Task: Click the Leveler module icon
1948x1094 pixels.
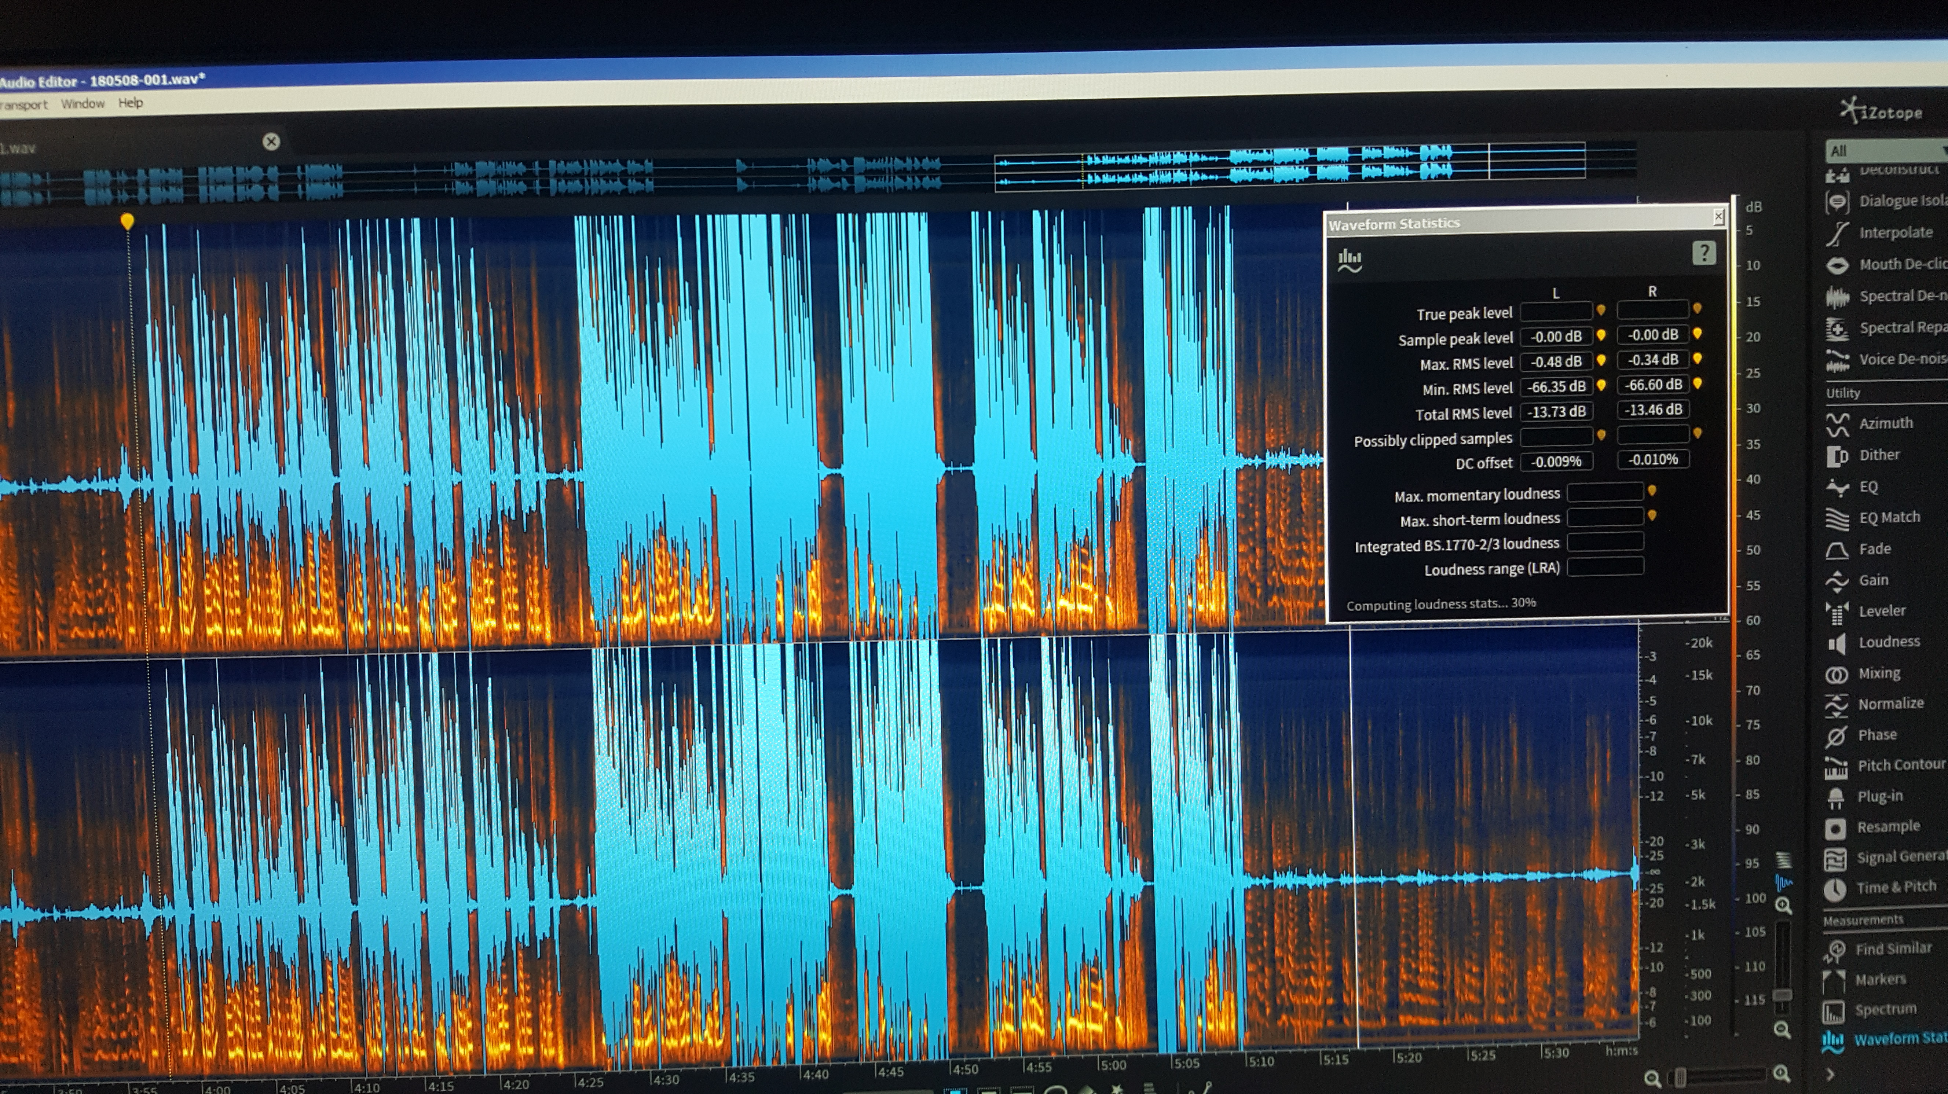Action: click(x=1838, y=612)
